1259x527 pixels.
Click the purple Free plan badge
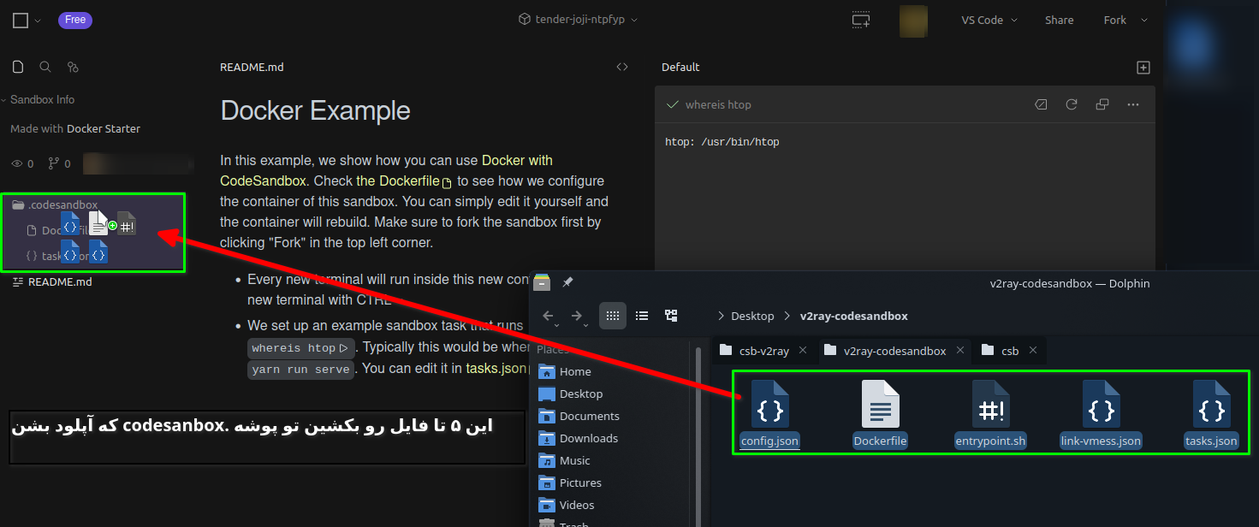[75, 20]
